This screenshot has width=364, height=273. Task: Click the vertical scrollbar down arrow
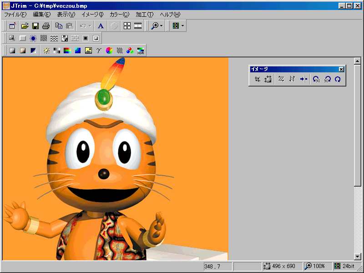click(x=358, y=257)
